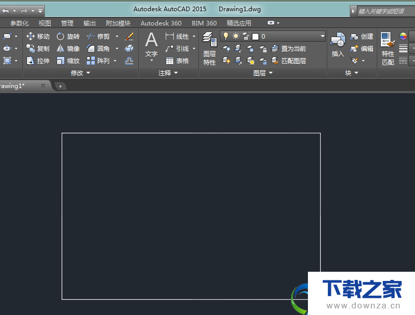Click the Explode icon in Modify panel

pyautogui.click(x=129, y=48)
